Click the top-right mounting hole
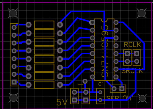The image size is (153, 109). click(x=142, y=13)
